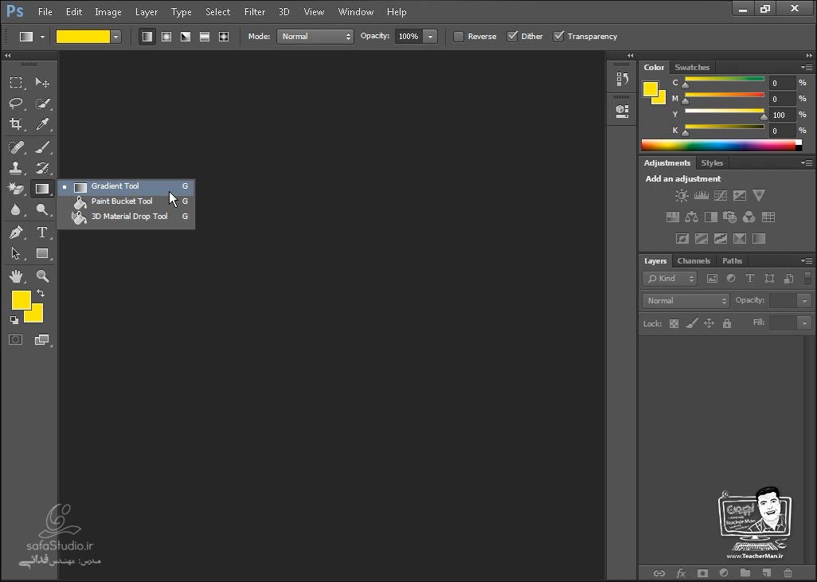817x582 pixels.
Task: Uncheck the Transparency option
Action: coord(558,36)
